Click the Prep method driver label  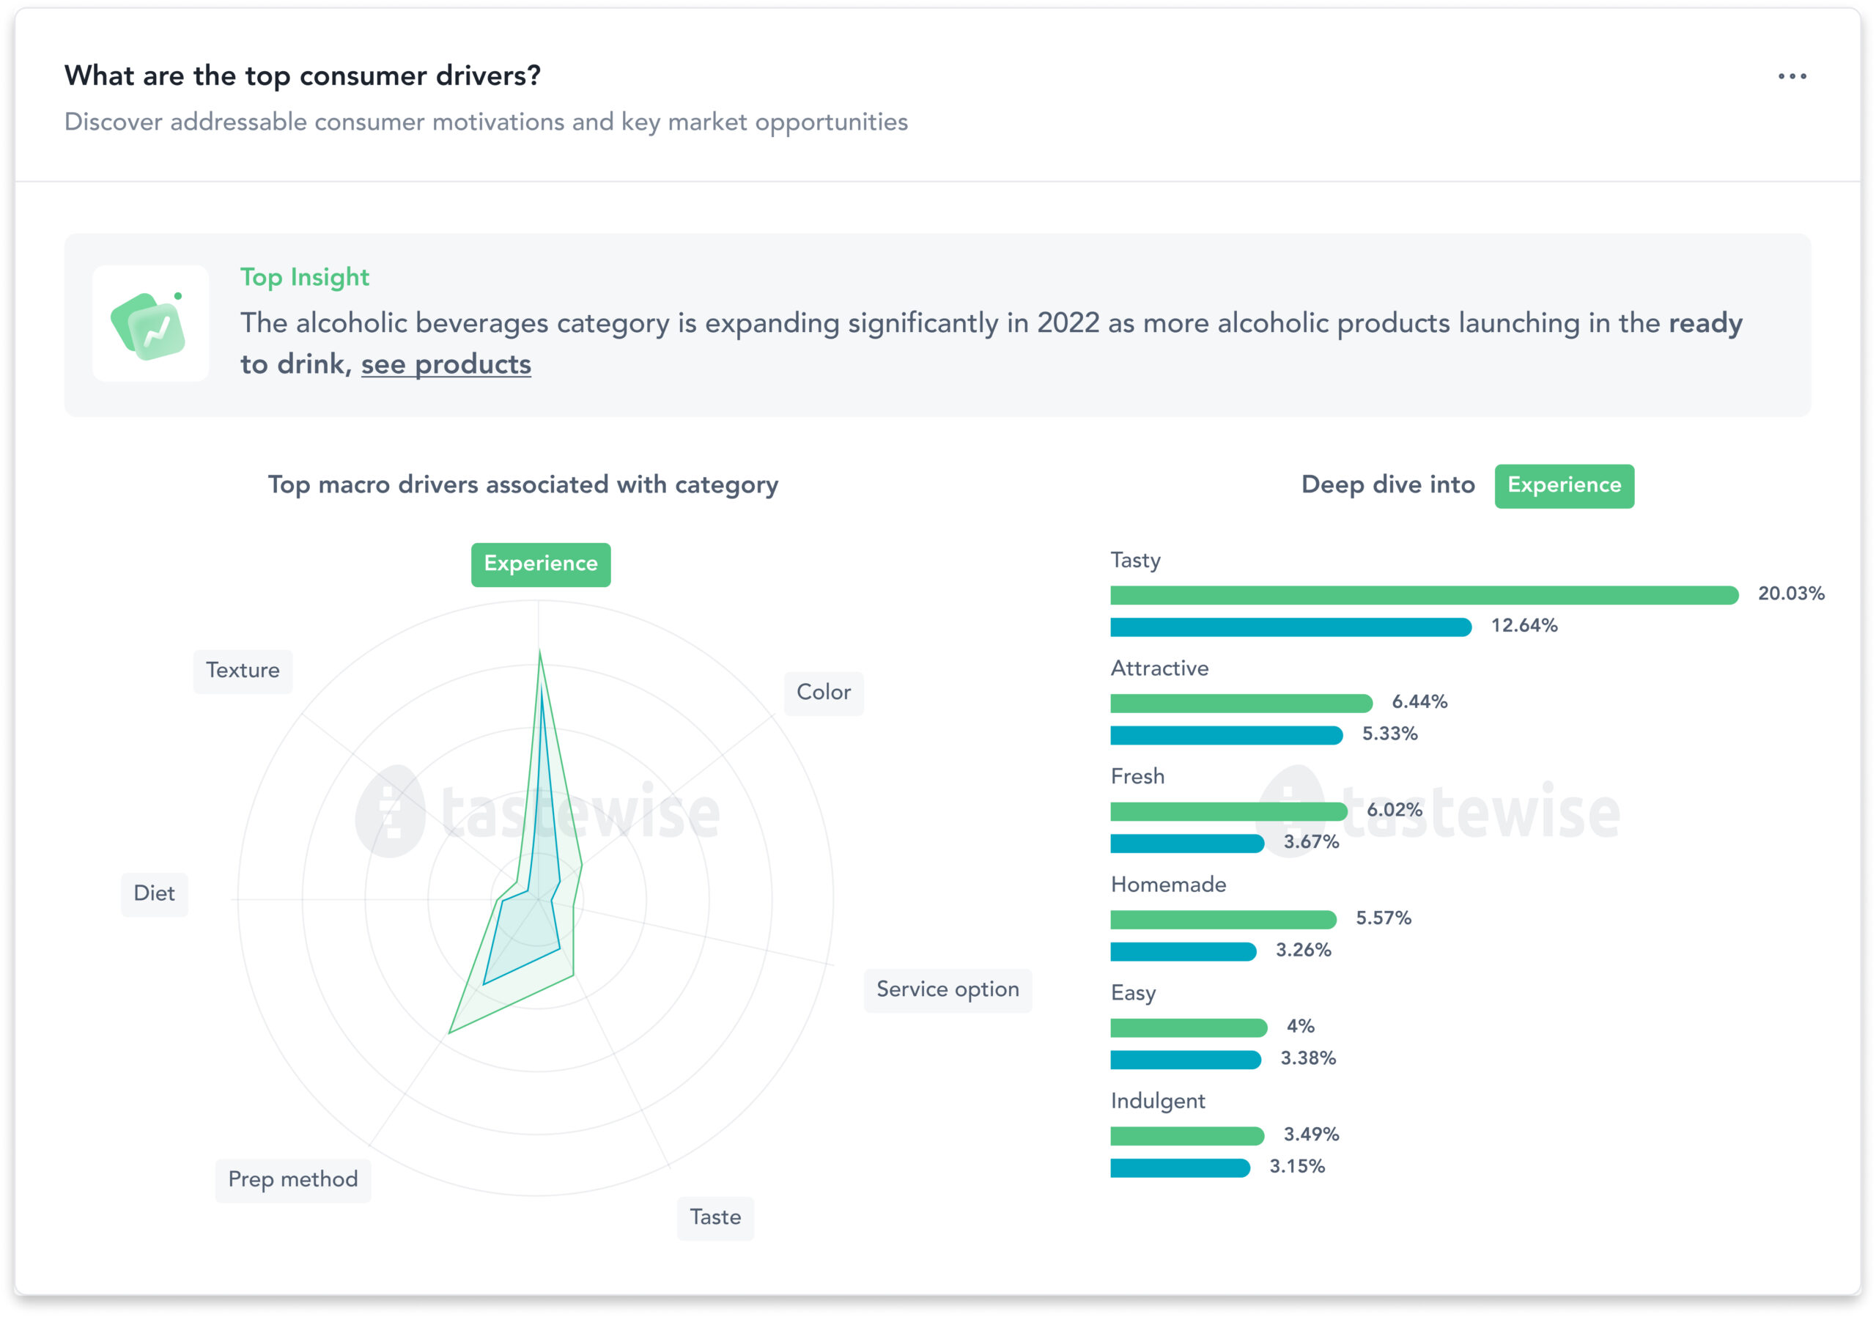(x=292, y=1180)
